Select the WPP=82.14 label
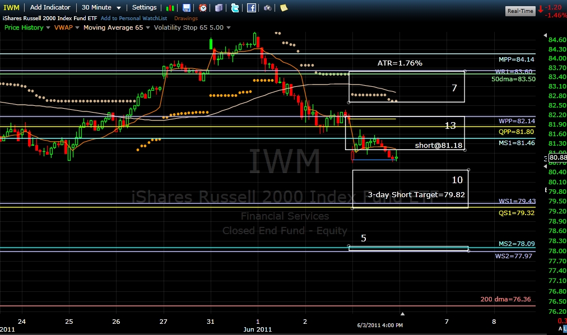This screenshot has height=335, width=567. 517,121
